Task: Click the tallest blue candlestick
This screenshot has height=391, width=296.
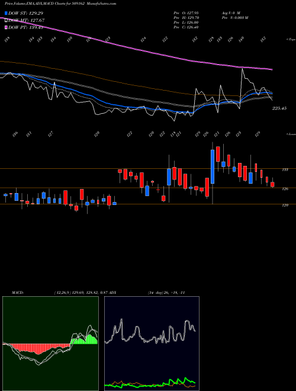Action: 213,166
